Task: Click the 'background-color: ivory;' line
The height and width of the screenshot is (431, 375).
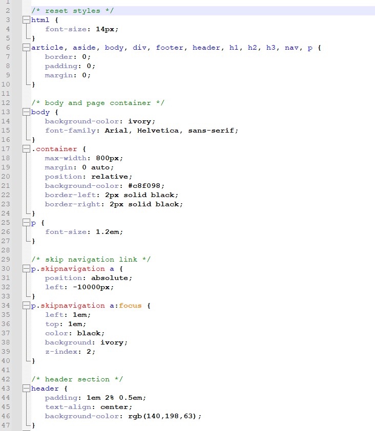Action: point(100,121)
